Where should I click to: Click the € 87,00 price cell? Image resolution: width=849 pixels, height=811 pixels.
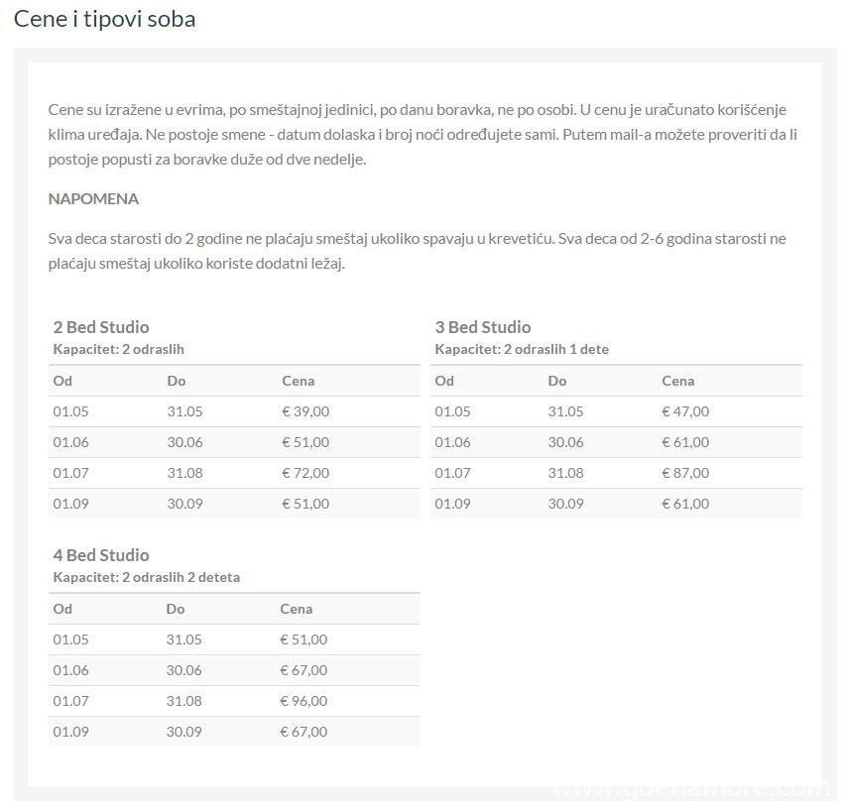coord(685,473)
